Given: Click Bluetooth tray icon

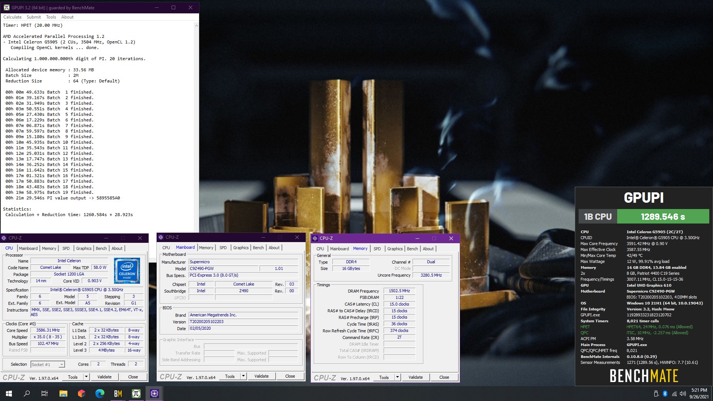Looking at the screenshot, I should click(x=665, y=394).
